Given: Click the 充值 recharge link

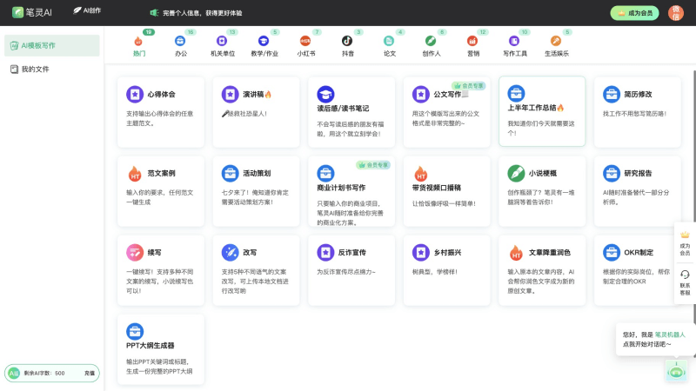Looking at the screenshot, I should (90, 373).
